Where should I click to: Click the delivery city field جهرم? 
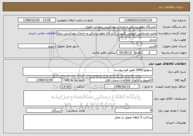click(x=37, y=46)
